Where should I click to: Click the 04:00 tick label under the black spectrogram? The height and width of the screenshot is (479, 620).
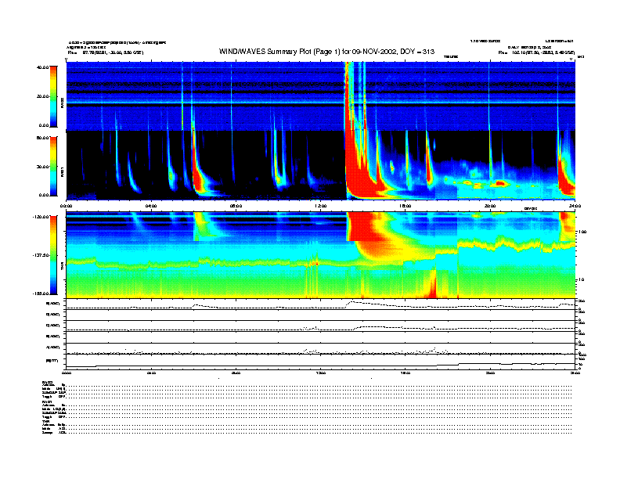tap(151, 206)
